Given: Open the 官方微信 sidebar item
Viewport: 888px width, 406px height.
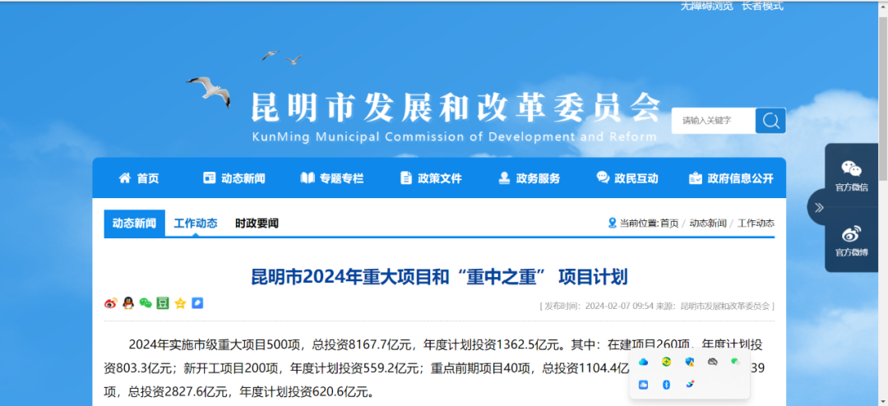Looking at the screenshot, I should point(851,176).
